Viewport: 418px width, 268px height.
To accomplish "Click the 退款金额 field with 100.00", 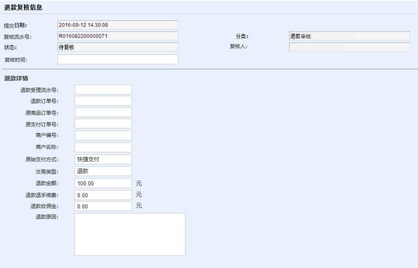I will (103, 183).
